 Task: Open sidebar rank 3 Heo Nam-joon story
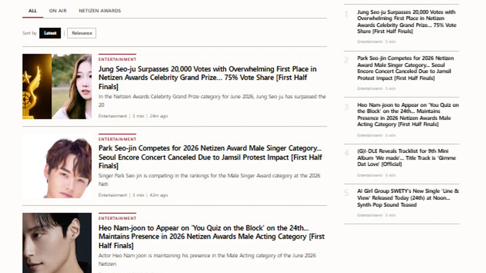[x=408, y=114]
